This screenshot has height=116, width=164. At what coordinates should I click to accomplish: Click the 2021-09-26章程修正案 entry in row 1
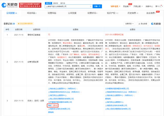(114, 34)
